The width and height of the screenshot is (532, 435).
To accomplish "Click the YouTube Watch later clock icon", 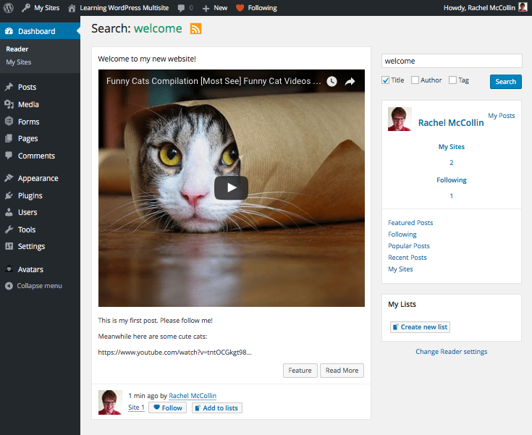I will tap(332, 82).
